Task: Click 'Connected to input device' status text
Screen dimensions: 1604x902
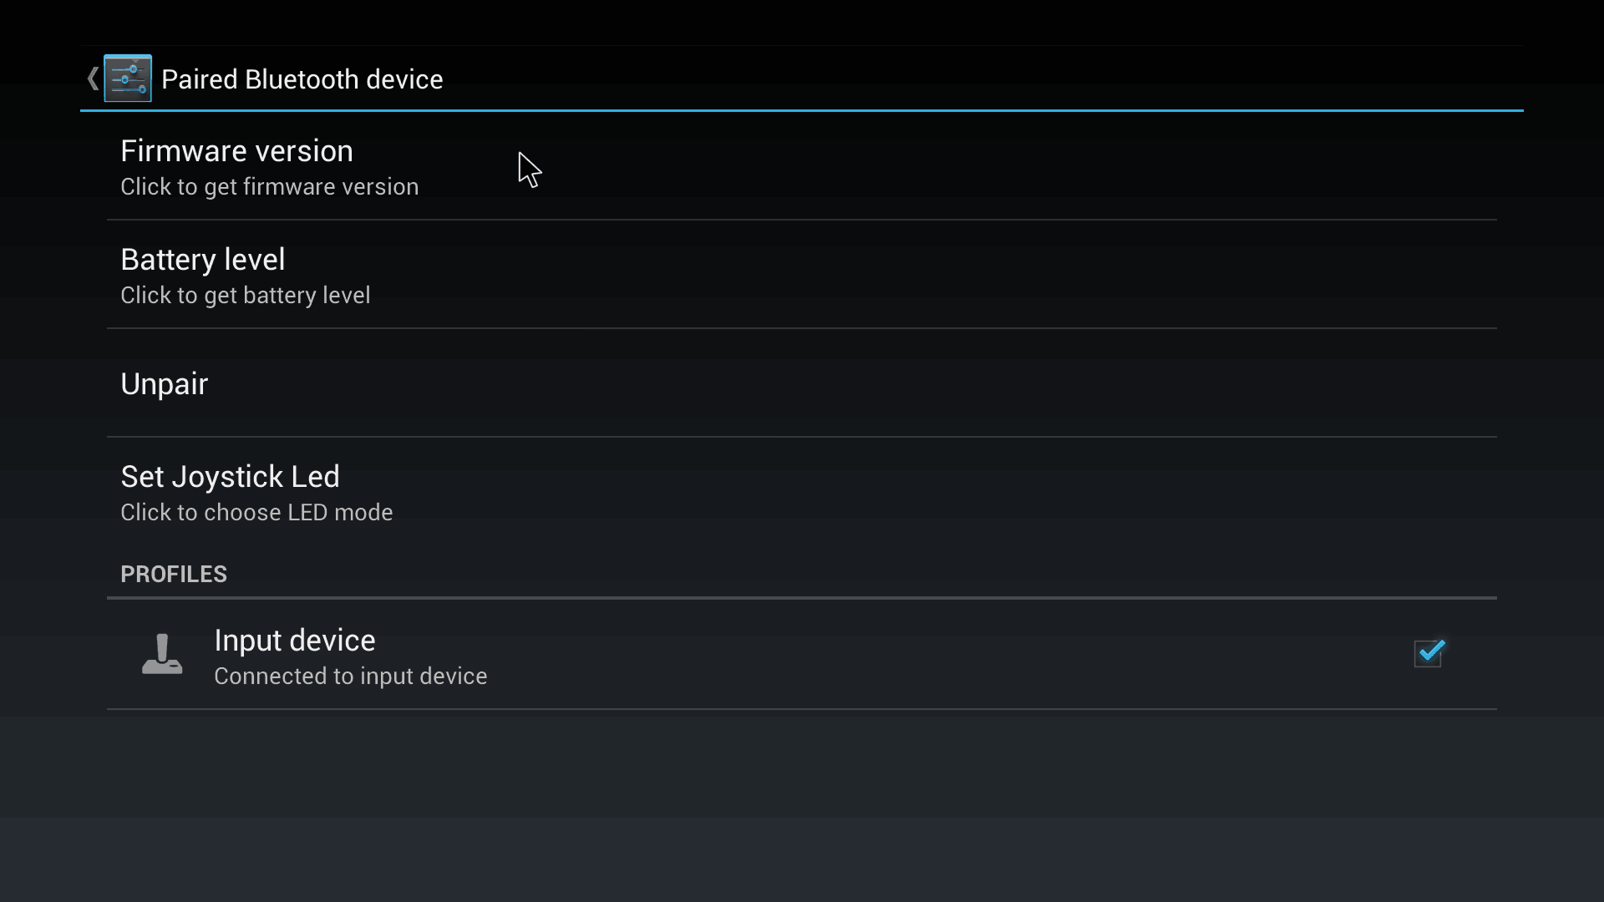Action: click(350, 676)
